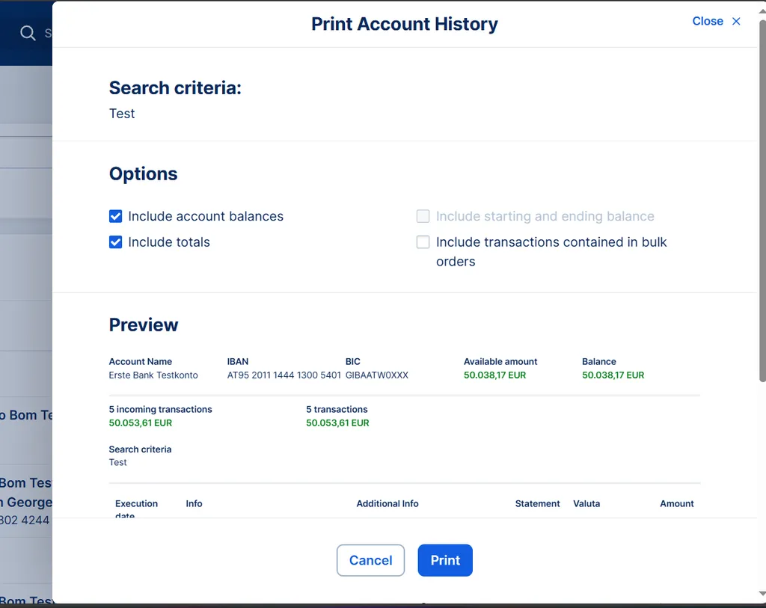This screenshot has height=608, width=766.
Task: Click the dialog's vertical scrollbar thumb
Action: pyautogui.click(x=762, y=200)
